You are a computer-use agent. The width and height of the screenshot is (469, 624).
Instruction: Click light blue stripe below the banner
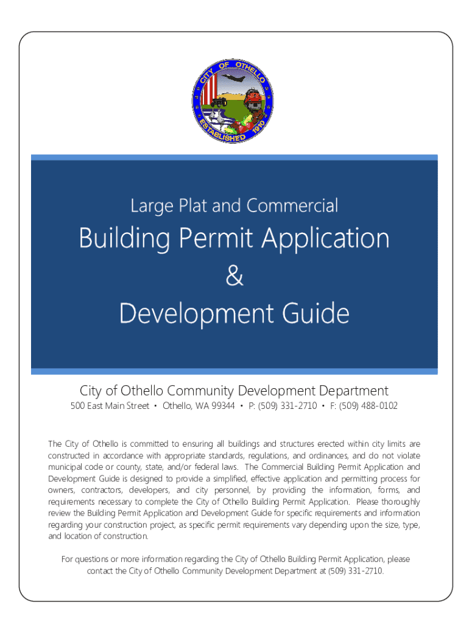(234, 371)
